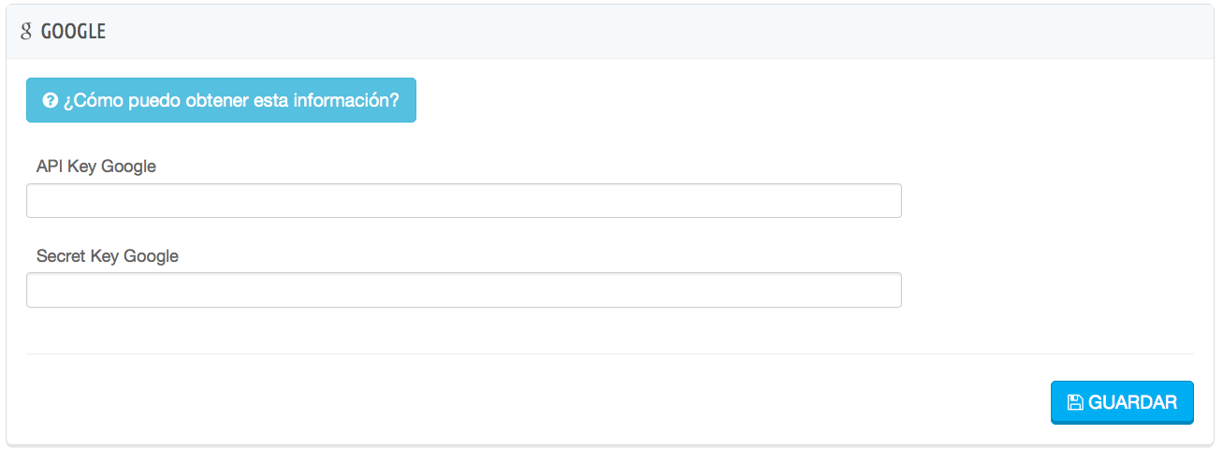This screenshot has width=1223, height=449.
Task: Click the "Secret Key Google" label
Action: click(107, 255)
